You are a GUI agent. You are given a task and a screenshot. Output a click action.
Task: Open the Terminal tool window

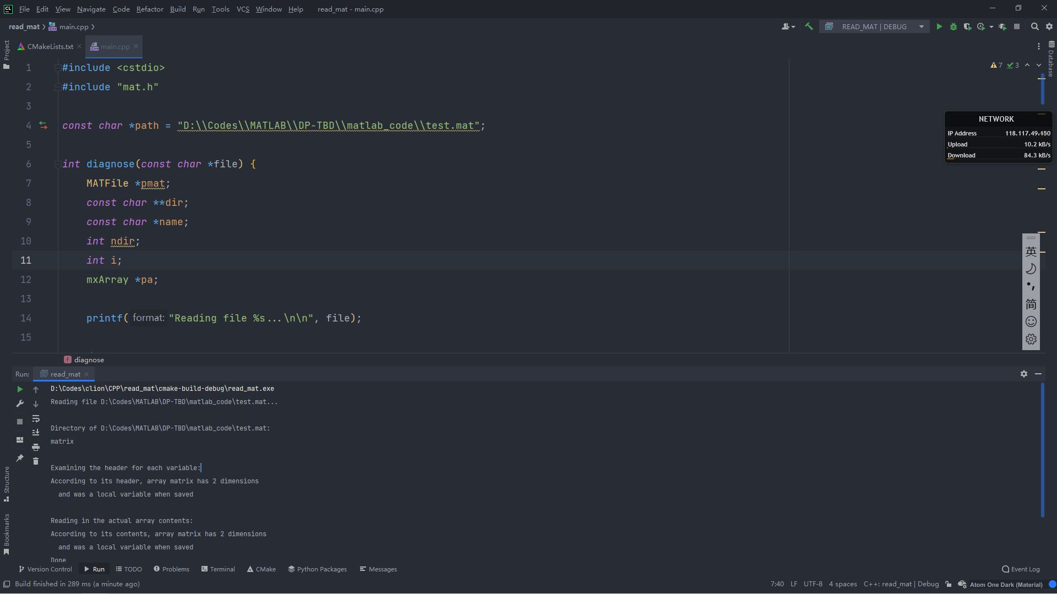[218, 569]
